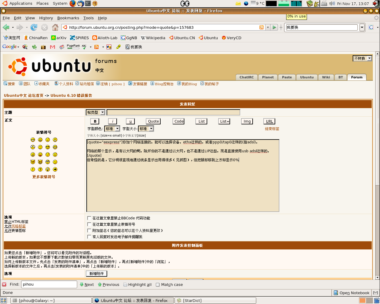Disable BBCode in this post checkbox
The width and height of the screenshot is (380, 304).
pos(89,218)
